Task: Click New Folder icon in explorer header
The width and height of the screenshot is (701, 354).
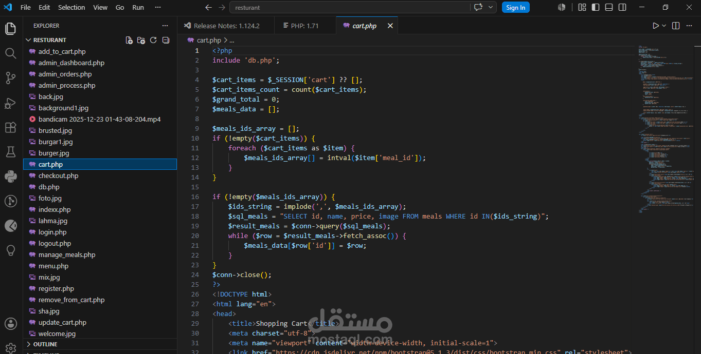Action: pos(141,40)
